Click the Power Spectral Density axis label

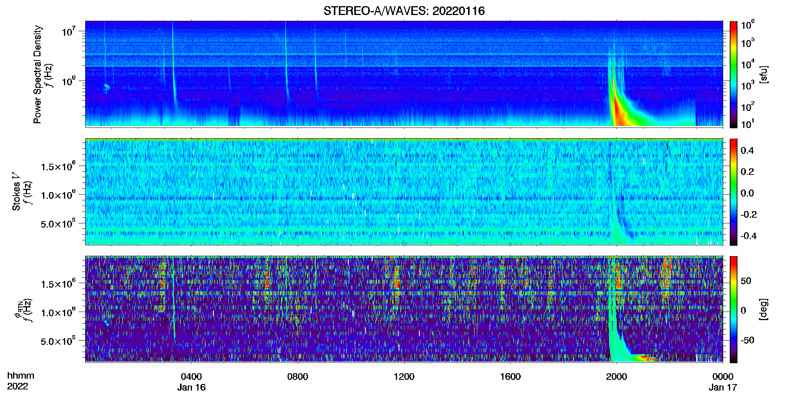point(37,74)
